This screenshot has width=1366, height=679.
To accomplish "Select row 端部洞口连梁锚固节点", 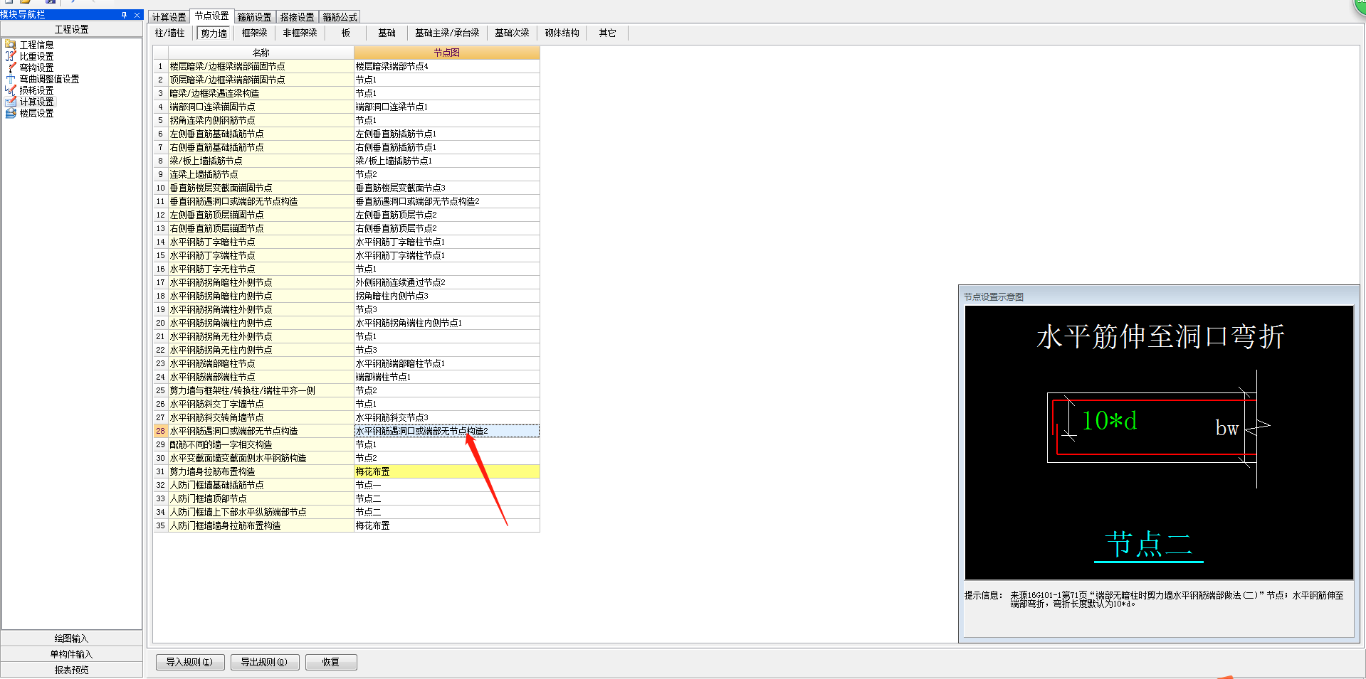I will [261, 107].
